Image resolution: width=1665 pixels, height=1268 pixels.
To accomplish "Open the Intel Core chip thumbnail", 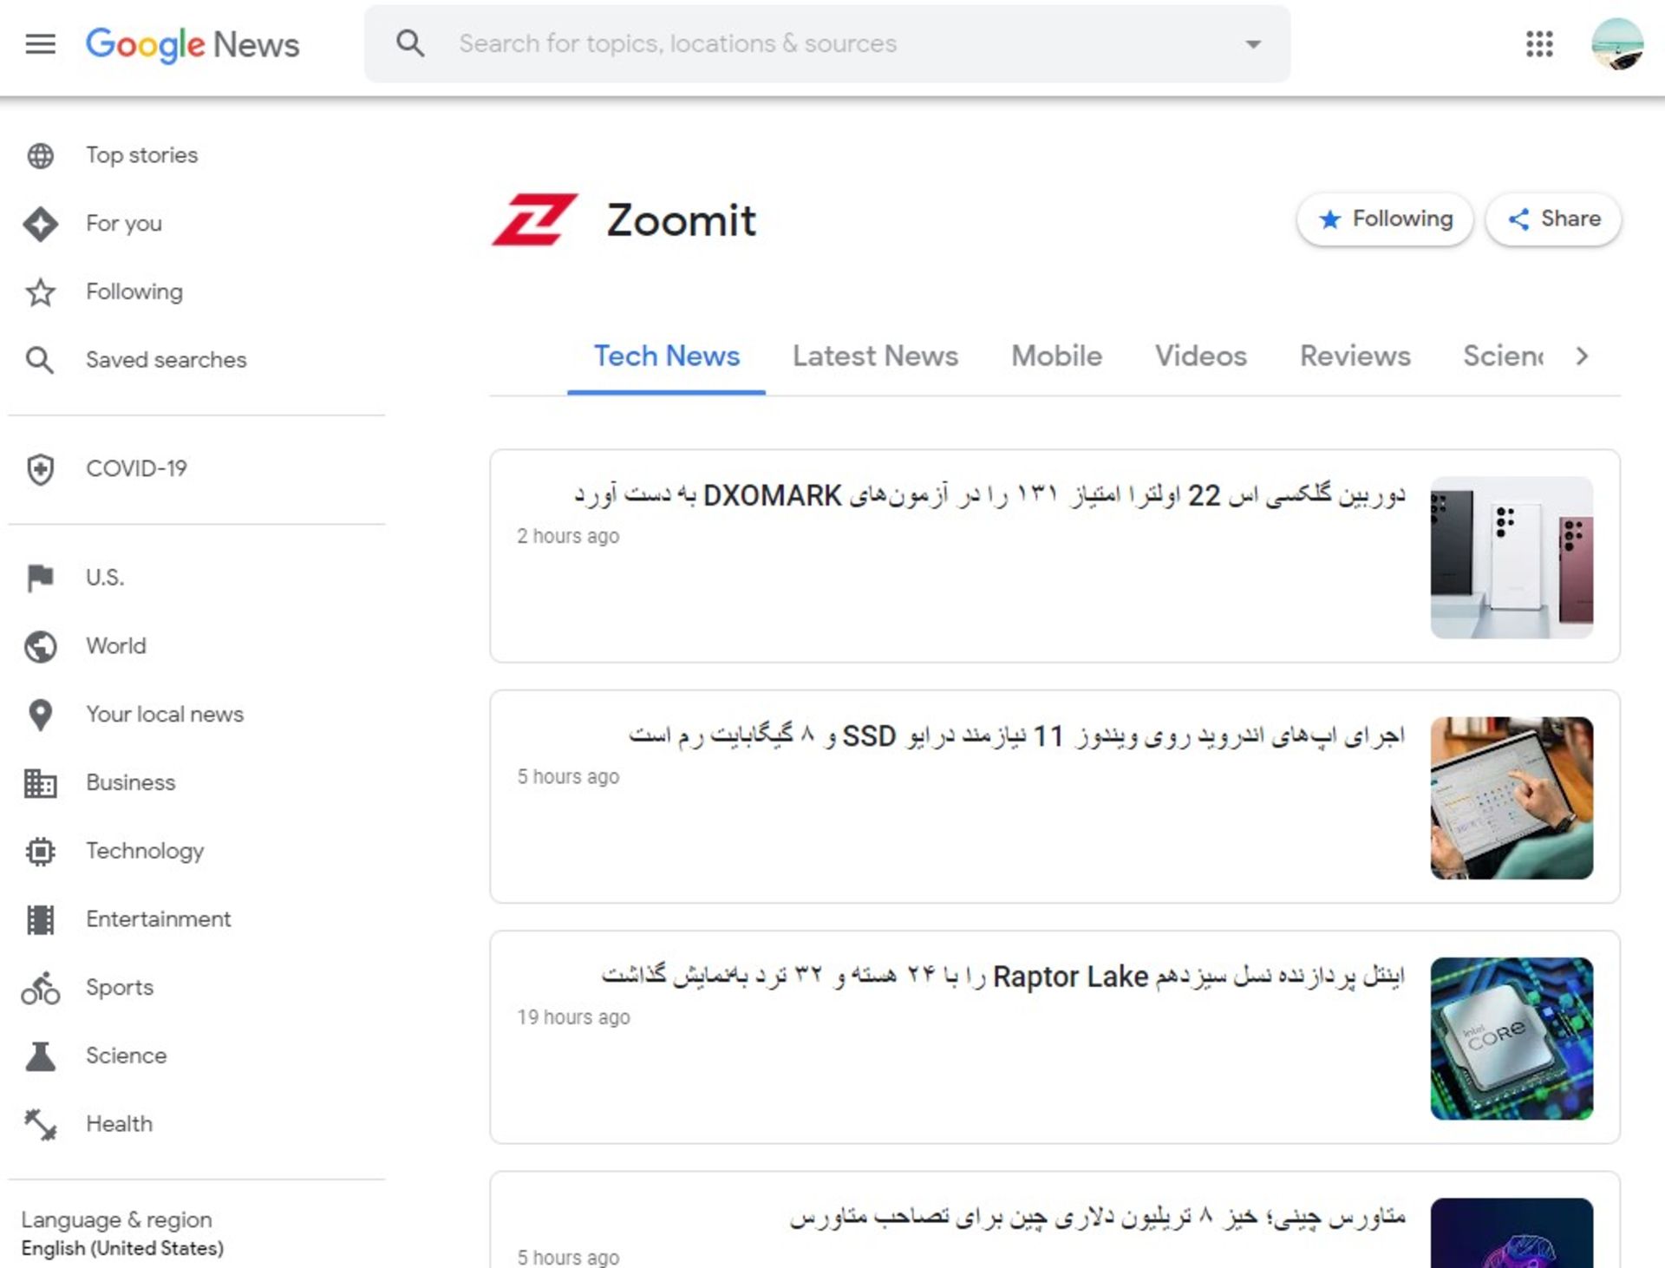I will [1512, 1038].
